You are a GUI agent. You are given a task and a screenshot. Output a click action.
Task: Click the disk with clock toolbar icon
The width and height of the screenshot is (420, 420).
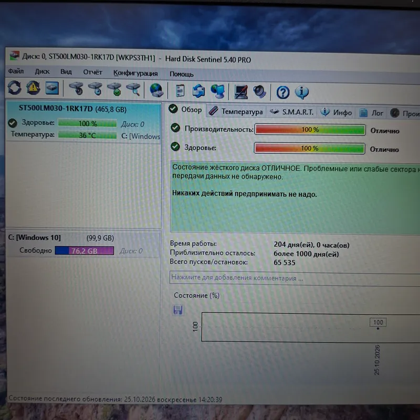coord(96,89)
